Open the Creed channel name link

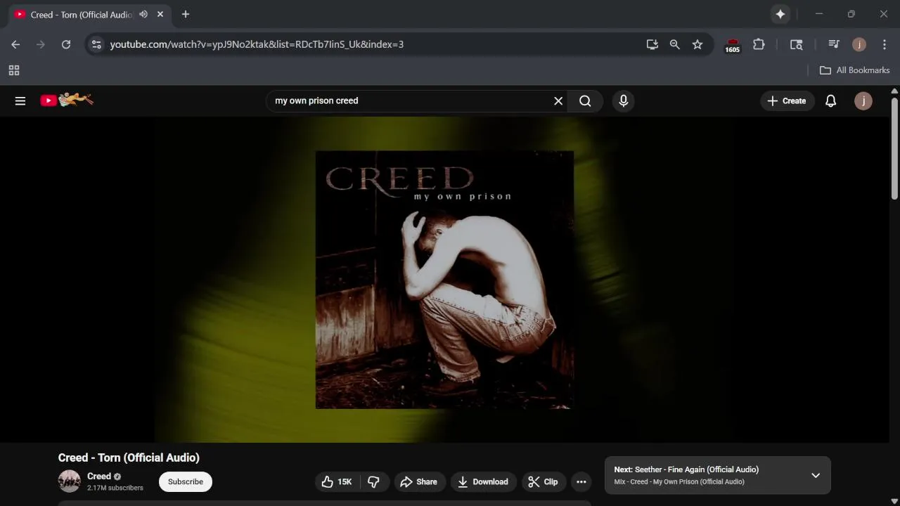click(99, 476)
